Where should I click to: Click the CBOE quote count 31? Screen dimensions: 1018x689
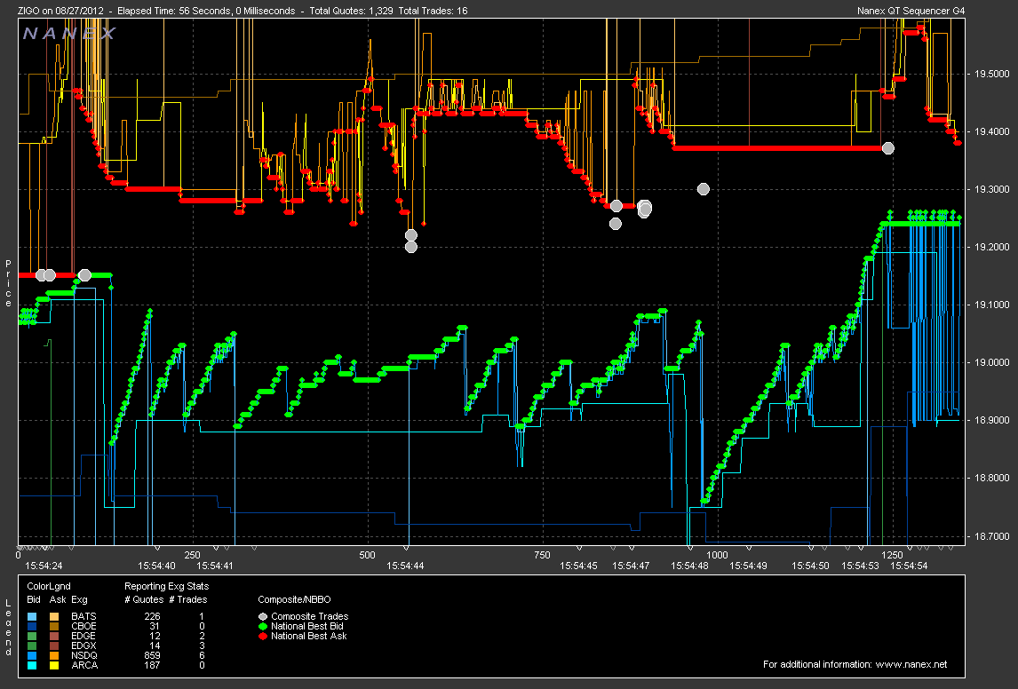[155, 626]
